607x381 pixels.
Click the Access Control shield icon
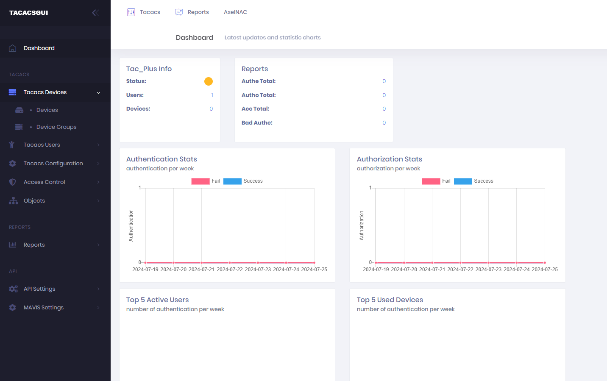point(13,182)
